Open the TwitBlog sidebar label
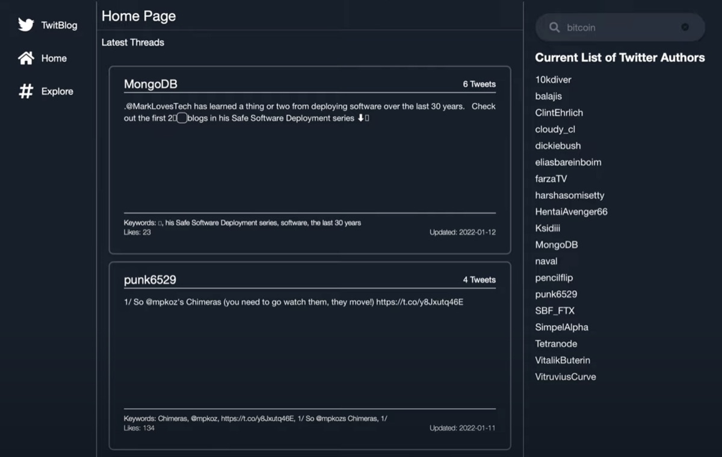The width and height of the screenshot is (722, 457). pyautogui.click(x=59, y=25)
